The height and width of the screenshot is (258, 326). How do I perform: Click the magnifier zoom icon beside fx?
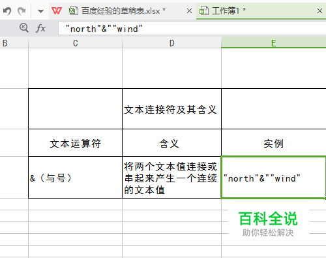[x=23, y=28]
